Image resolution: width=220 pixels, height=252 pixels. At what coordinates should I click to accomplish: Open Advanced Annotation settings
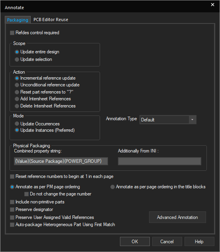[177, 217]
